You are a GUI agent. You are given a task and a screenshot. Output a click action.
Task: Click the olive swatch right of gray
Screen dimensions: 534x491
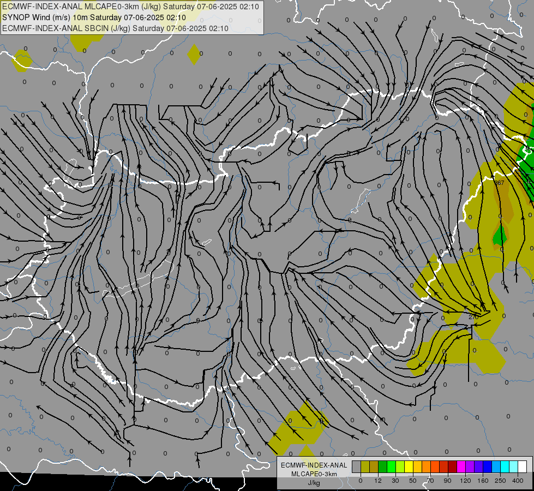click(365, 466)
